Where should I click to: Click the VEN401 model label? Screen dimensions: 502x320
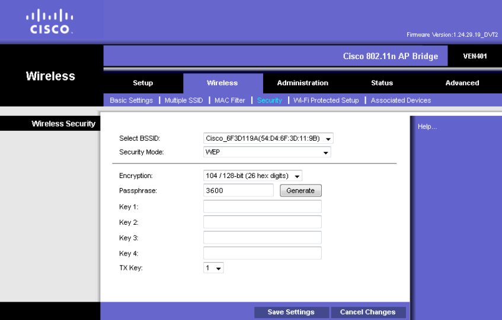pos(475,56)
